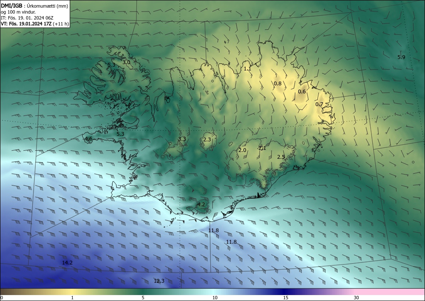The height and width of the screenshot is (301, 425).
Task: Click the color scale tick label "0"
Action: [2, 298]
